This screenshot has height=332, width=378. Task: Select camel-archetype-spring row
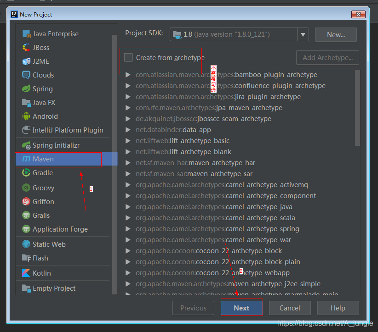tap(239, 229)
